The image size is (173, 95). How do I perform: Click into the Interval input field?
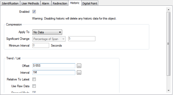pos(54,72)
